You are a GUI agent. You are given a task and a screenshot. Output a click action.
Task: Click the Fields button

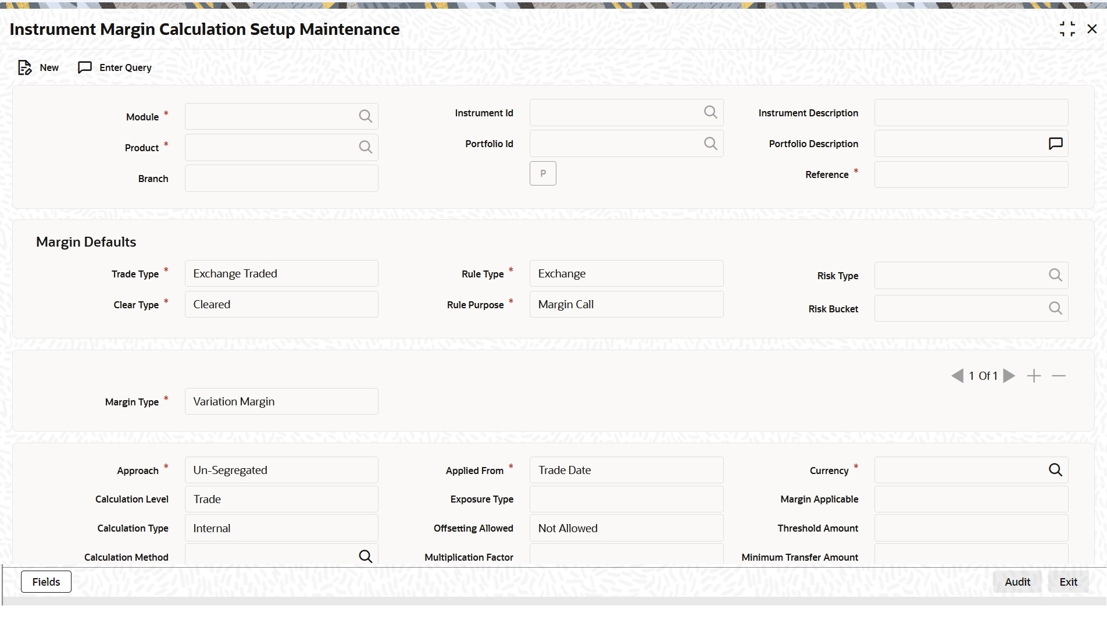46,582
